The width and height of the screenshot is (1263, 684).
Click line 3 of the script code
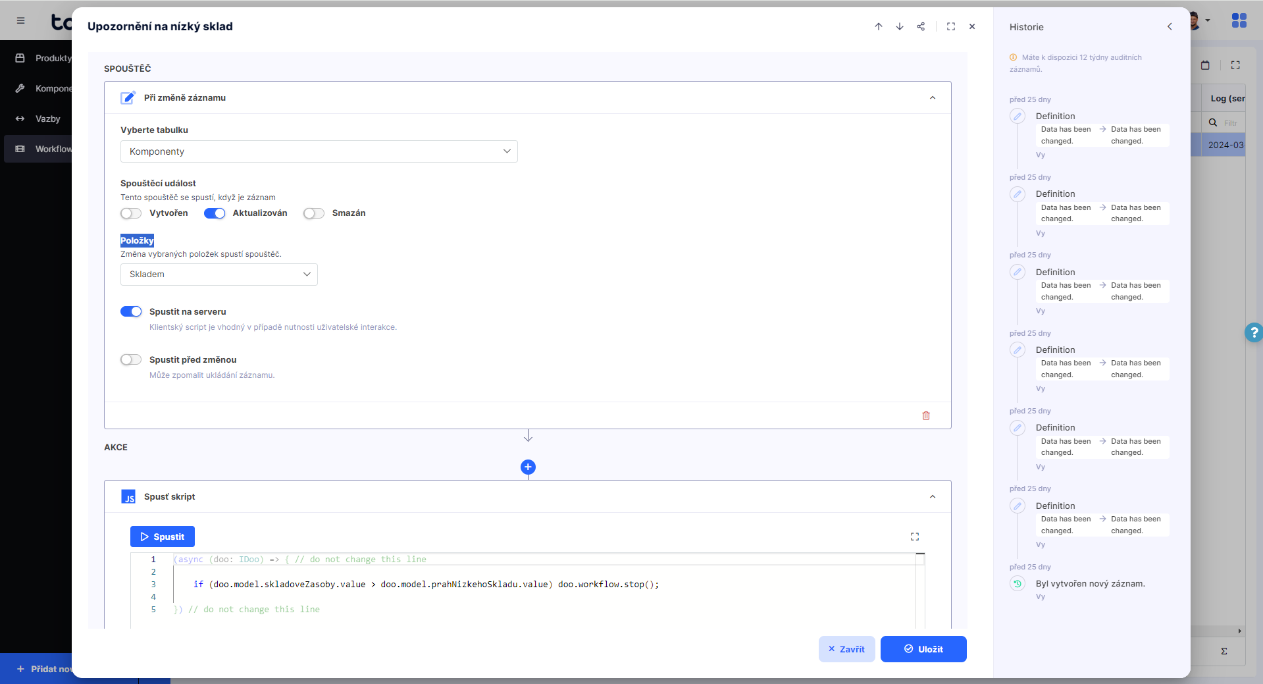point(425,585)
